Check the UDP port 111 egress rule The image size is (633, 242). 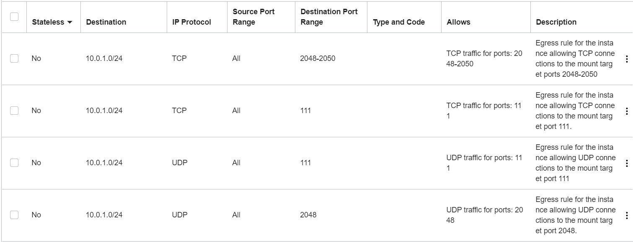point(14,163)
